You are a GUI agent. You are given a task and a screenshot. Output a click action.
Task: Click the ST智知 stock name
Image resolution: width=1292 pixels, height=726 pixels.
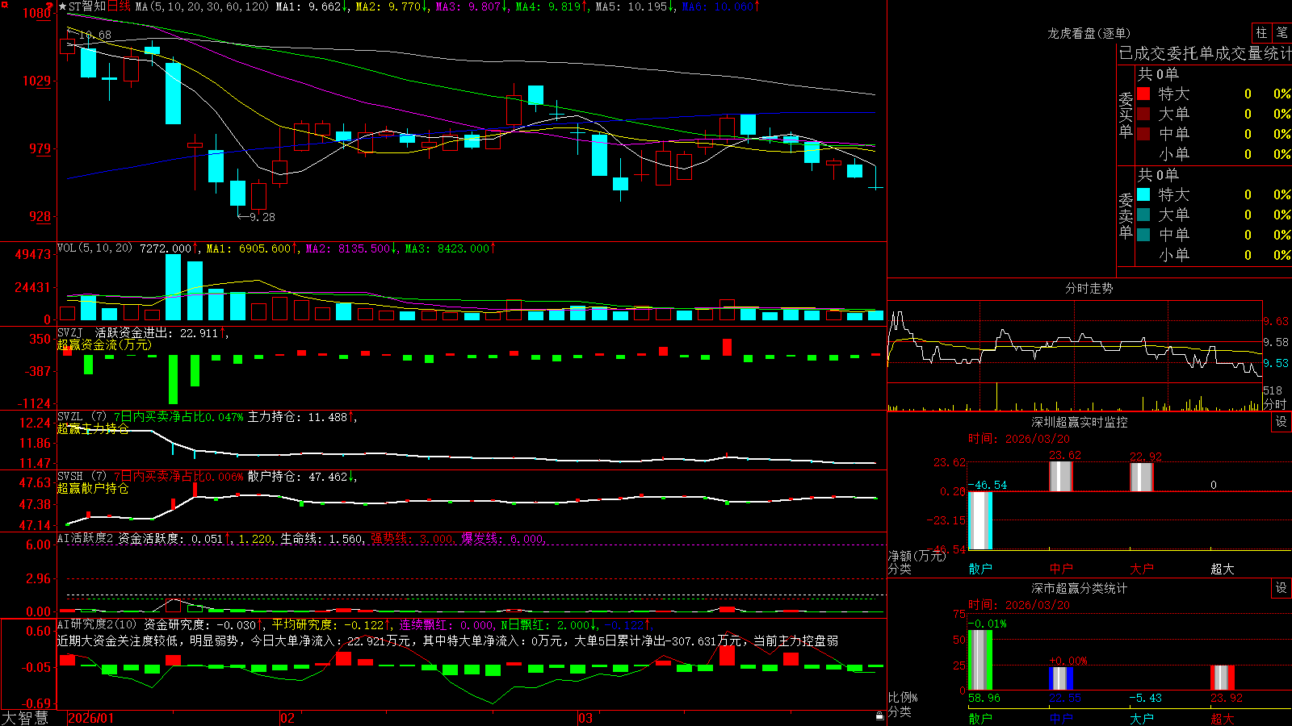tap(87, 6)
